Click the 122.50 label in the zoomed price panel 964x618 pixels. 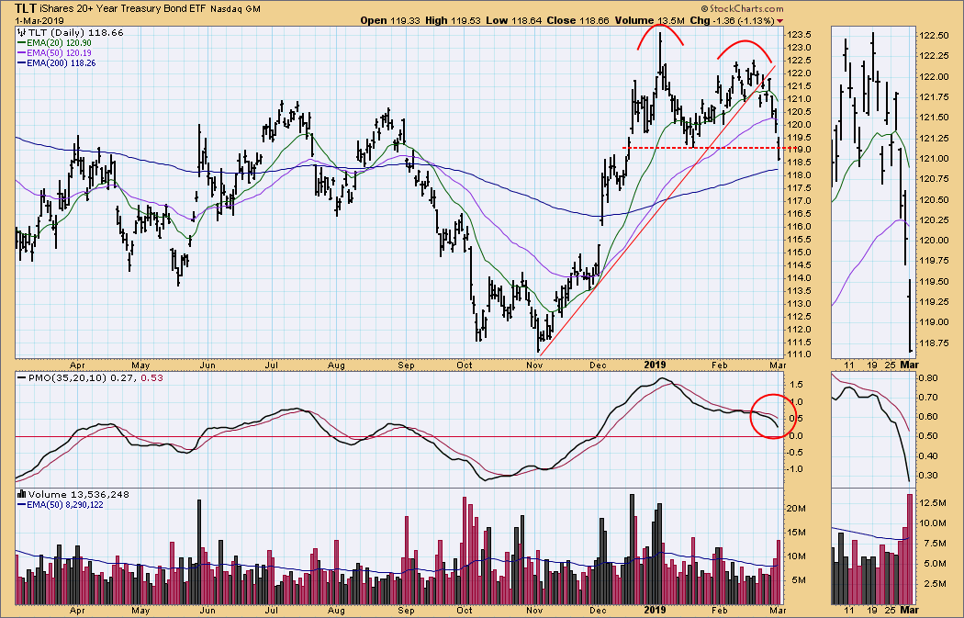coord(935,36)
